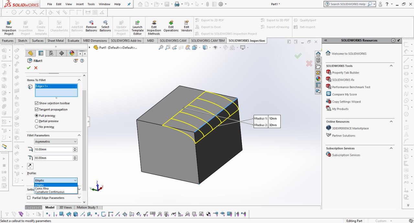Open the 3D Views tab
This screenshot has width=414, height=223.
pos(65,207)
